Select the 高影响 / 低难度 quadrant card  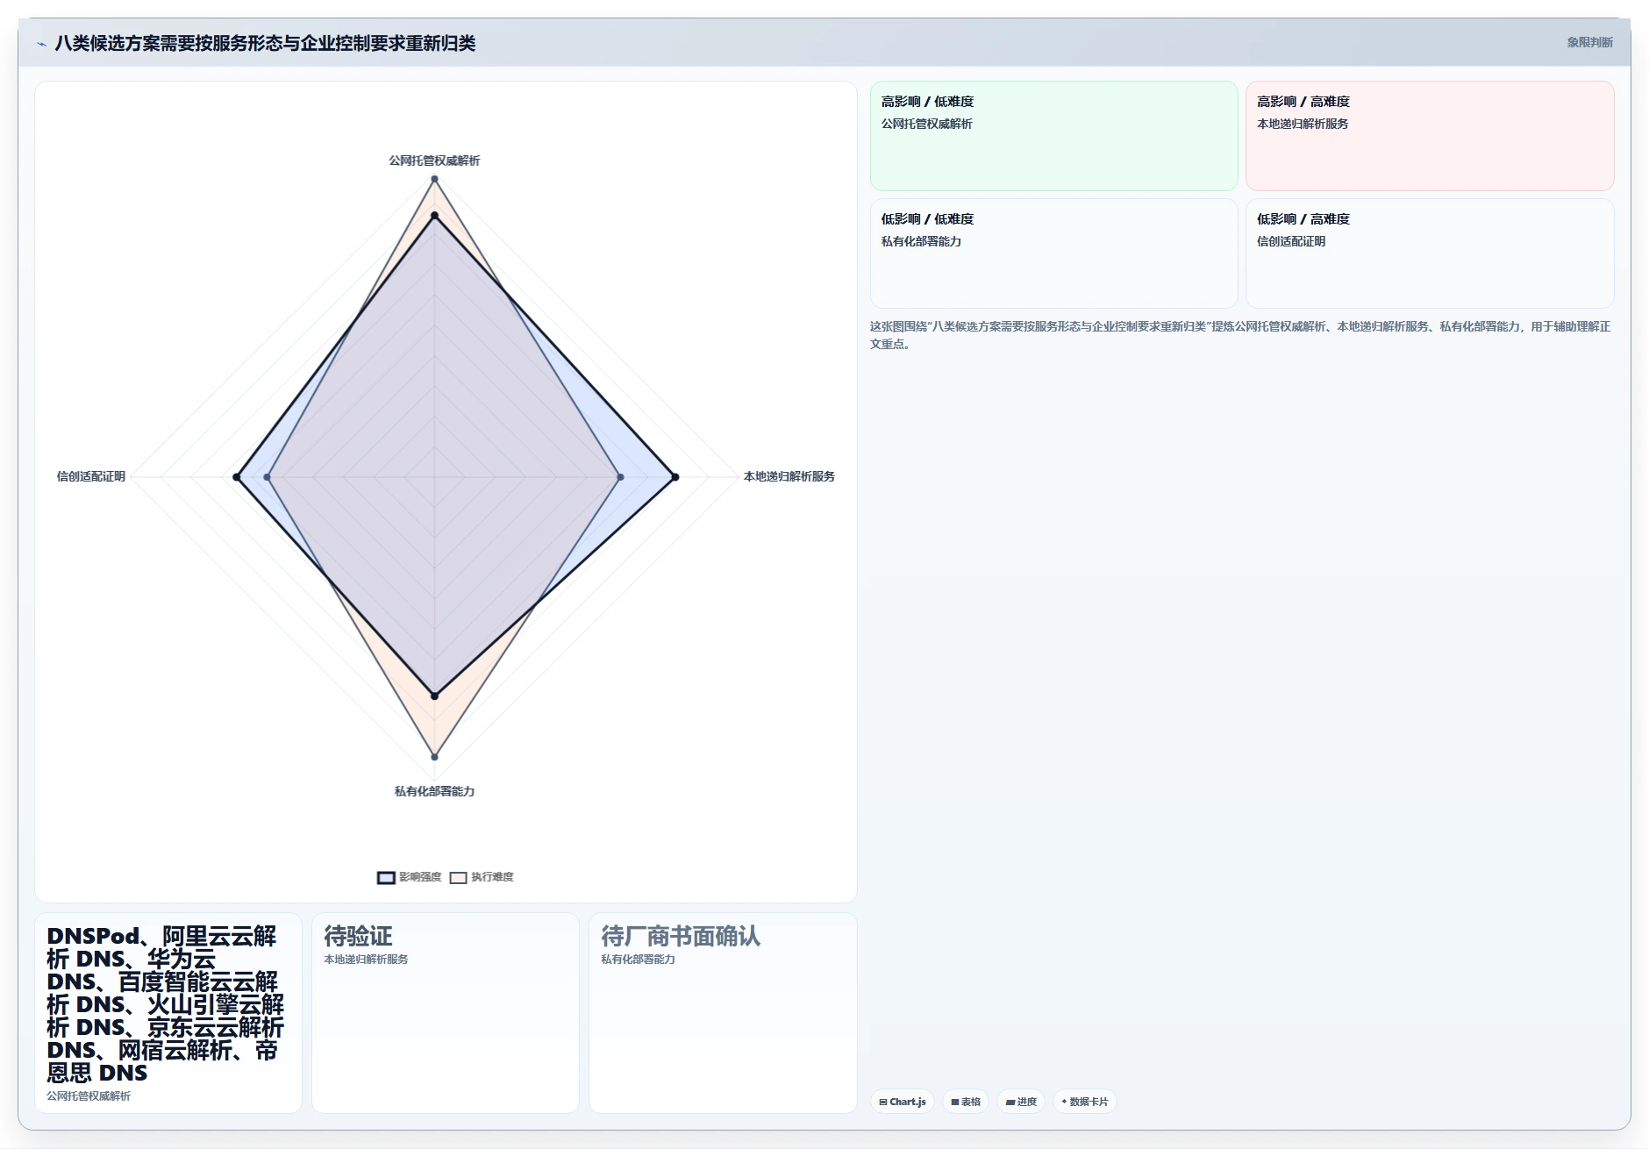pos(1053,136)
